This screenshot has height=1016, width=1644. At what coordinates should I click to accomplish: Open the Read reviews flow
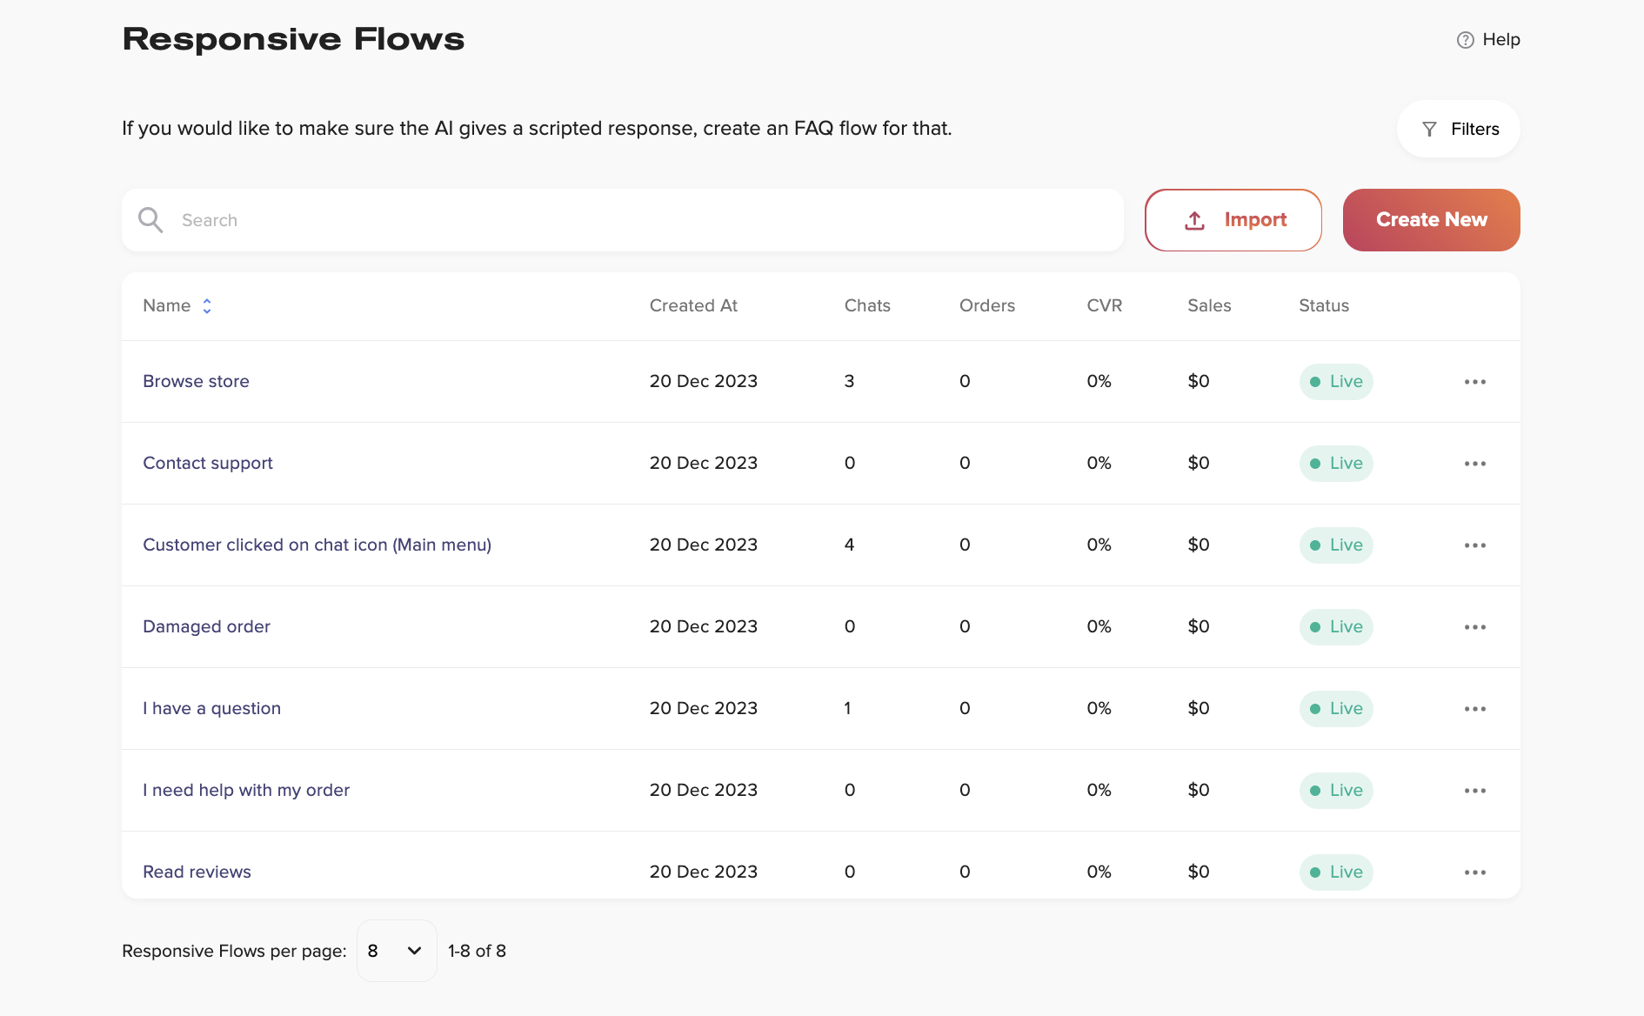(197, 872)
